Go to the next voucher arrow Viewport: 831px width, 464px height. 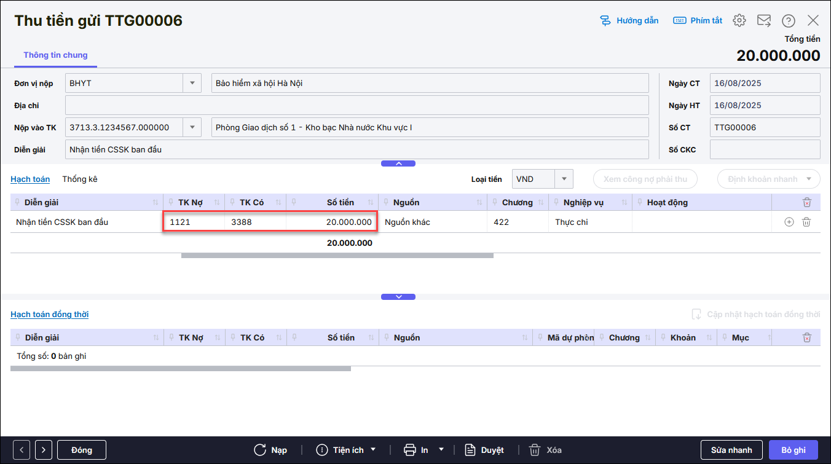pyautogui.click(x=44, y=450)
